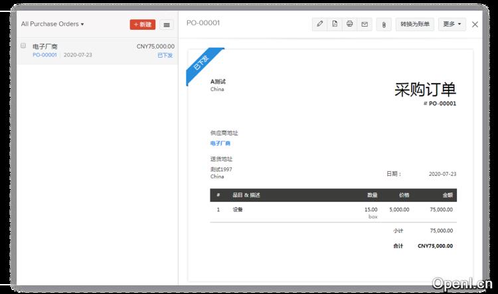The height and width of the screenshot is (294, 498).
Task: Click the 合计 CNY75,000.00 total value
Action: [436, 246]
